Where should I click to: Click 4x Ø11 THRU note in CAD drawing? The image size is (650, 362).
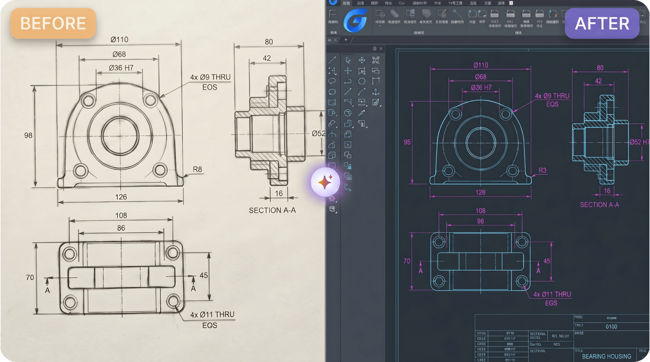[x=552, y=295]
